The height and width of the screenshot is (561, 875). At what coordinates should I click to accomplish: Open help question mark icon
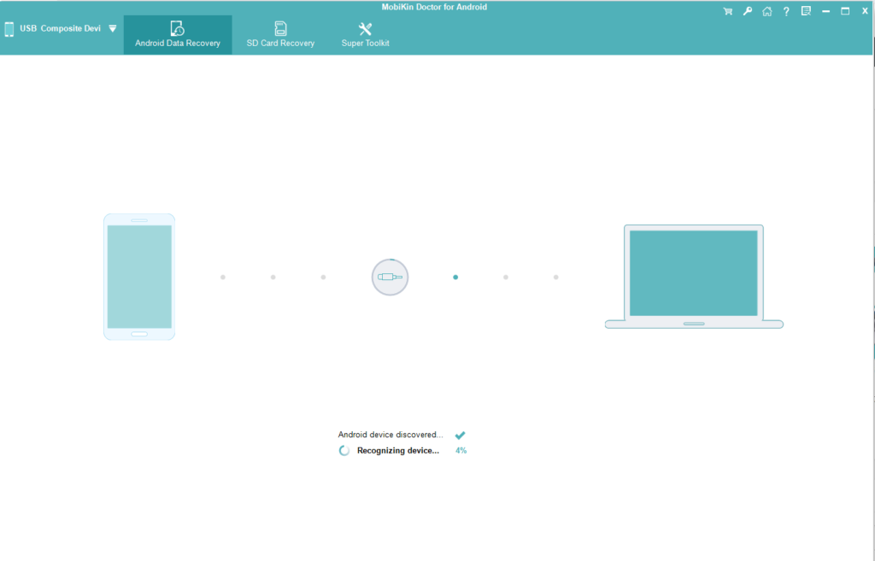click(786, 11)
